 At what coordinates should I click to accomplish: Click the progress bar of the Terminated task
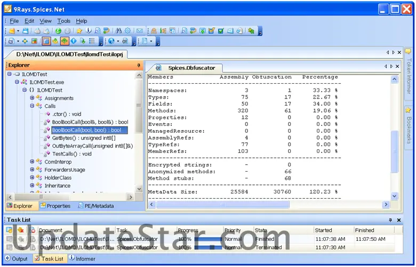[x=208, y=247]
